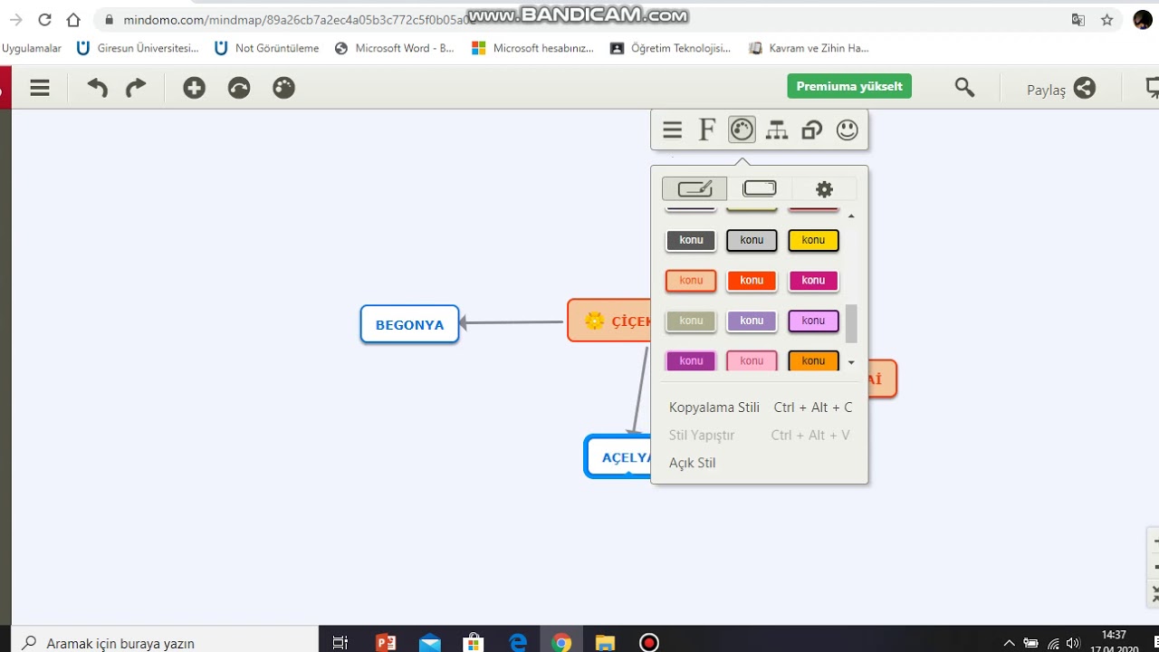This screenshot has width=1159, height=652.
Task: Choose Stil Yapıştır menu entry
Action: pos(760,436)
